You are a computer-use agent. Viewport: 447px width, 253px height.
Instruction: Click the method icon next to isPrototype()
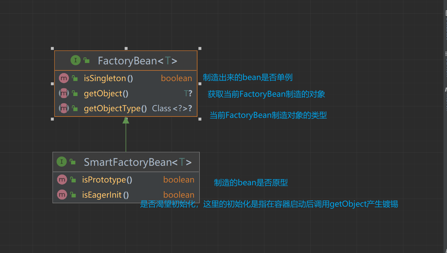pos(62,179)
